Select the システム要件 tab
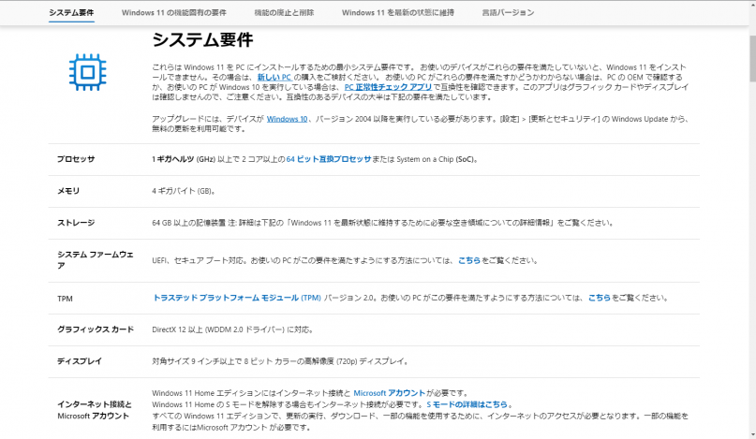The width and height of the screenshot is (756, 439). point(71,13)
